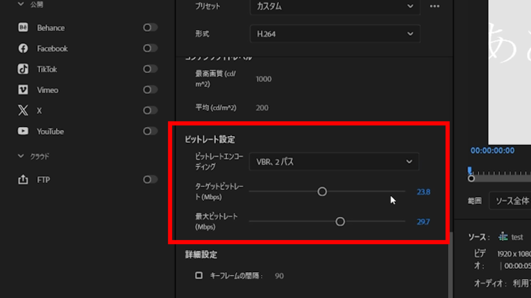
Task: Enable Behance publishing toggle
Action: [150, 27]
